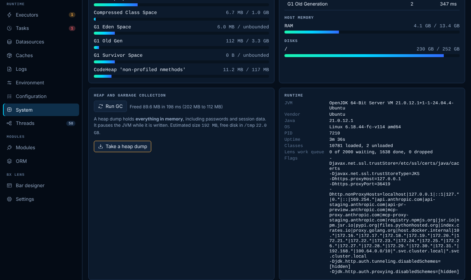Image resolution: width=471 pixels, height=280 pixels.
Task: Click the -Djavax.net.ssl.trustStoreType=JKS flag
Action: click(x=374, y=174)
